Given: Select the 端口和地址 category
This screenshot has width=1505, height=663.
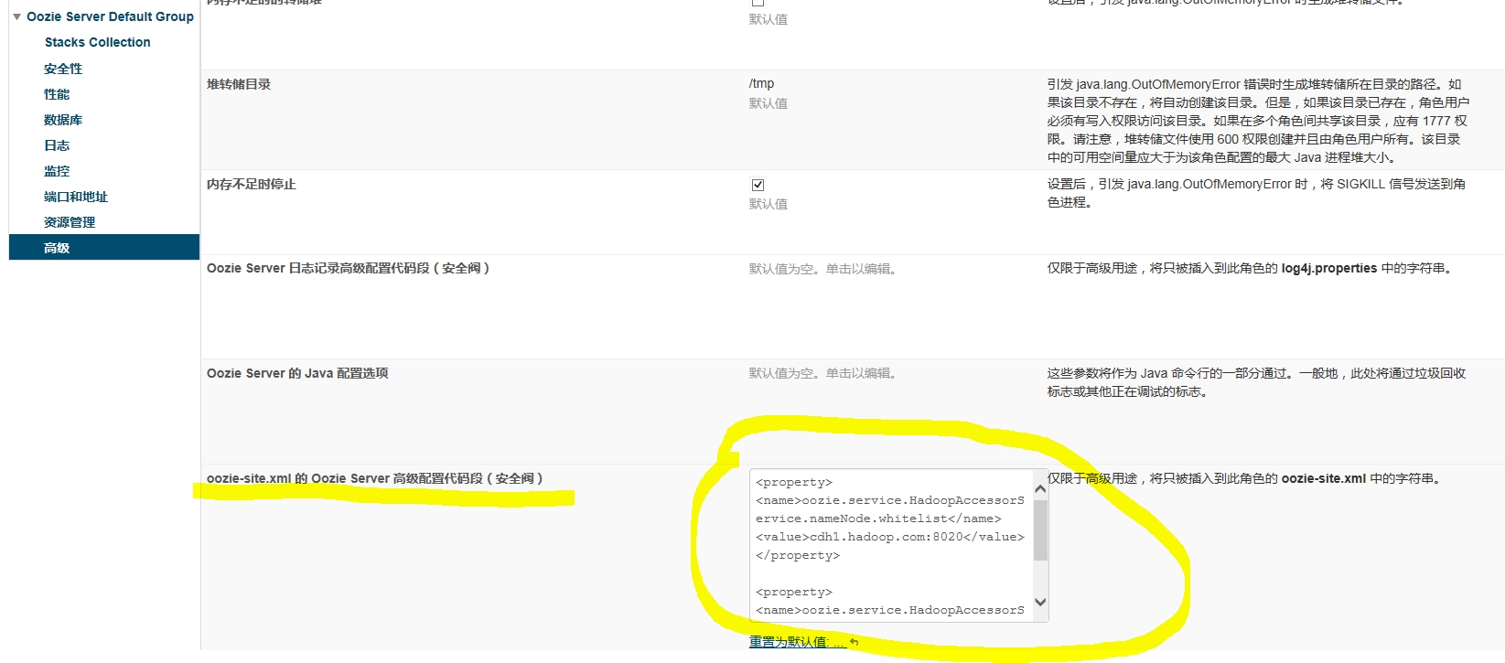Looking at the screenshot, I should click(x=76, y=197).
